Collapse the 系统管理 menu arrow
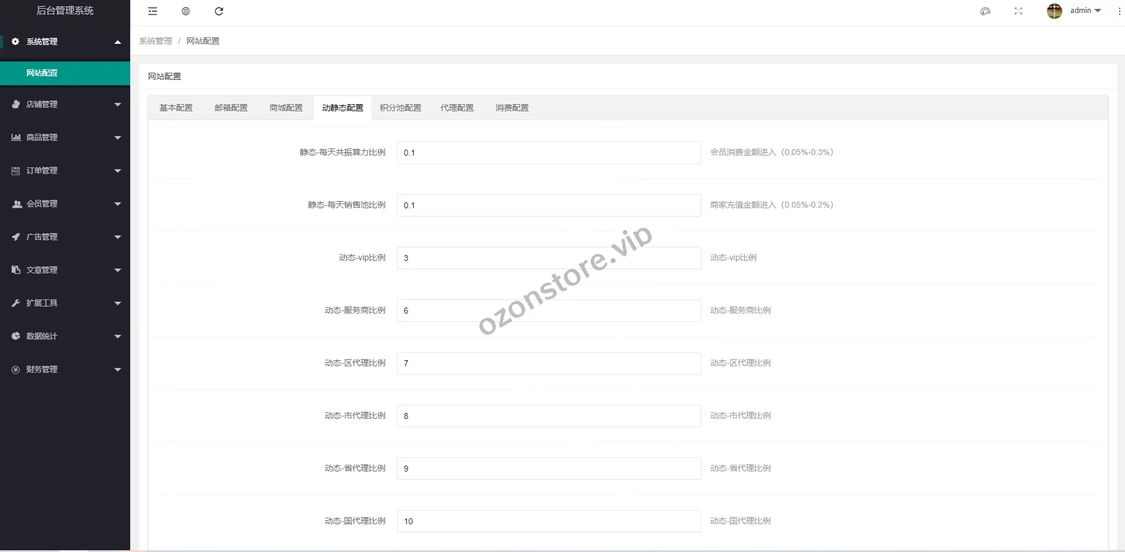The height and width of the screenshot is (552, 1125). click(x=118, y=42)
